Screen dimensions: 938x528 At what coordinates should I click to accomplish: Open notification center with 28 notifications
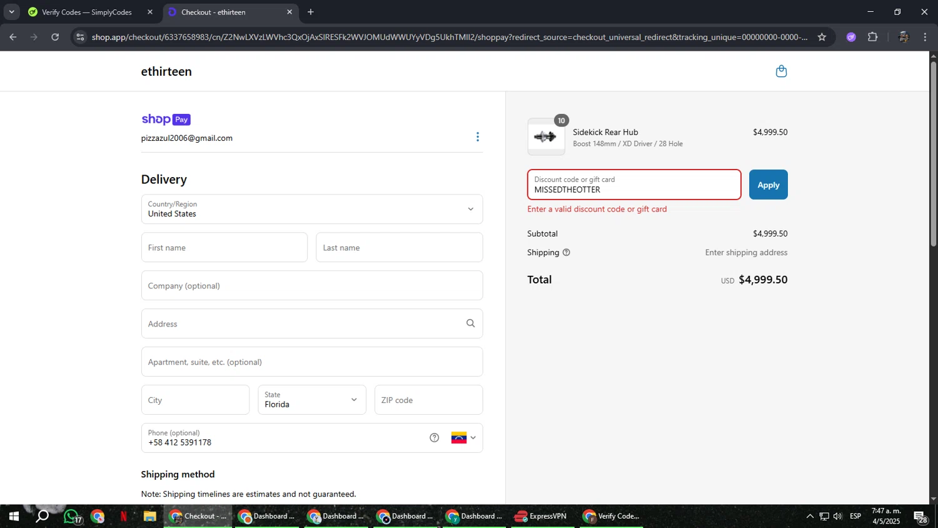(x=920, y=517)
